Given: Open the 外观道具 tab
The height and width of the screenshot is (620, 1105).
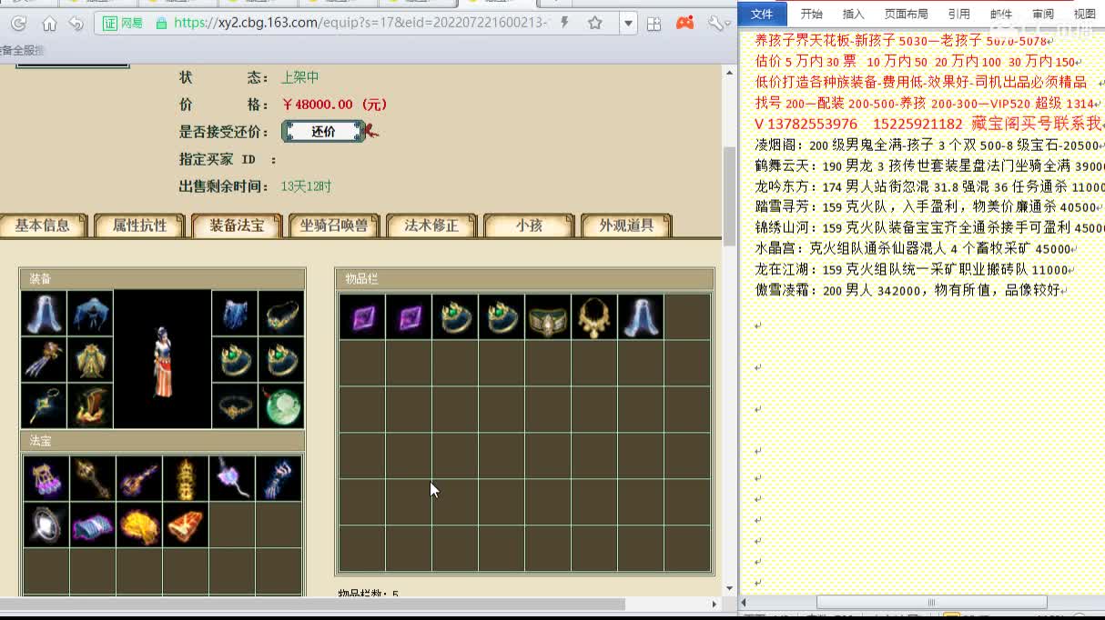Looking at the screenshot, I should [x=626, y=225].
